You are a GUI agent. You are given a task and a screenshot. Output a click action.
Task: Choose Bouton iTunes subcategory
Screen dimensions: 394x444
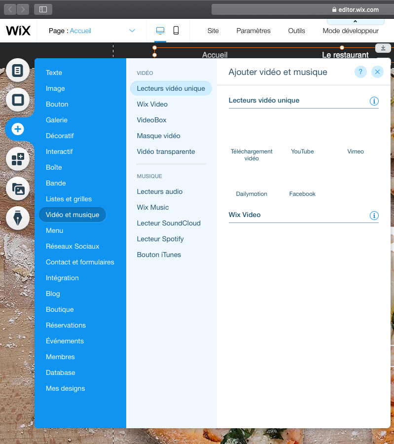click(159, 255)
